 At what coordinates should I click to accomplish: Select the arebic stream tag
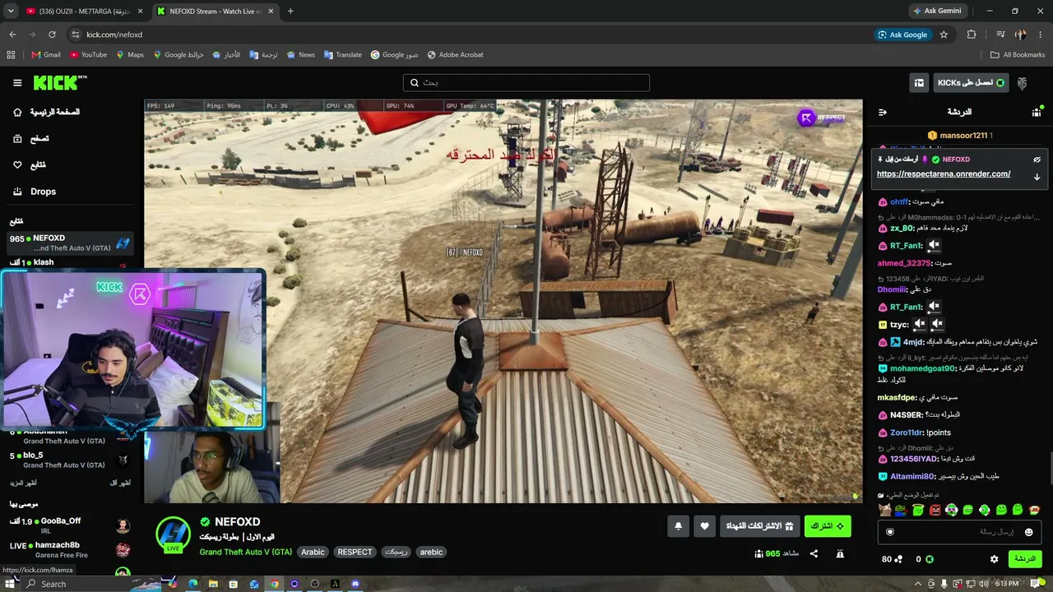pos(431,552)
